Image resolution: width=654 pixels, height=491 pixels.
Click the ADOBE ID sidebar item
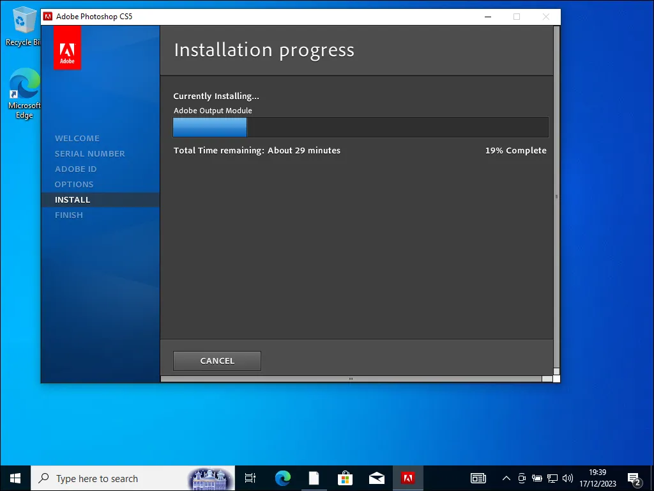75,169
